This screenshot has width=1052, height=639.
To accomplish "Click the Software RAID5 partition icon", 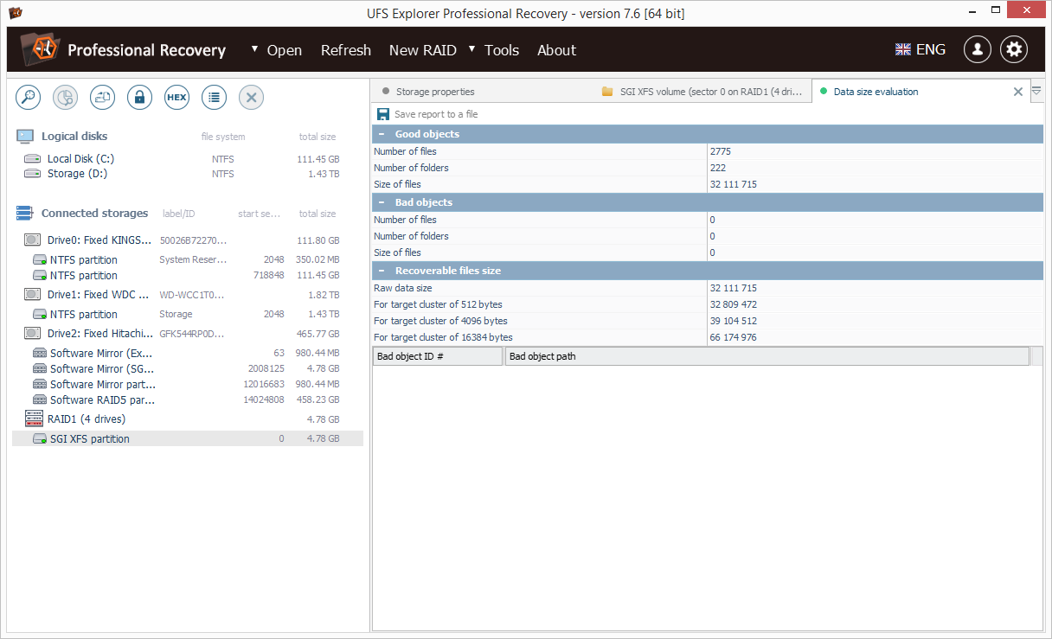I will pos(40,400).
